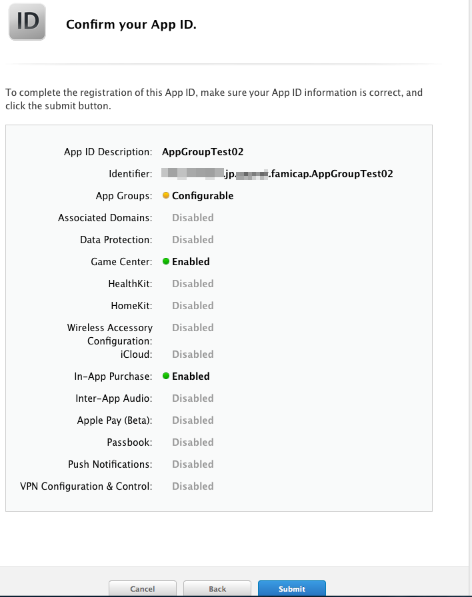The height and width of the screenshot is (597, 472).
Task: Click Disabled value for iCloud
Action: (193, 354)
